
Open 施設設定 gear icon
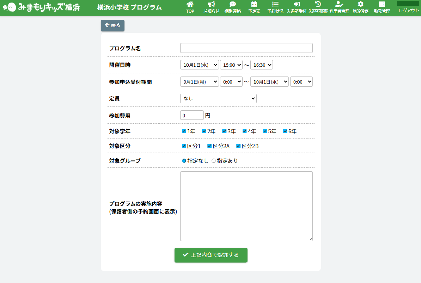click(361, 5)
